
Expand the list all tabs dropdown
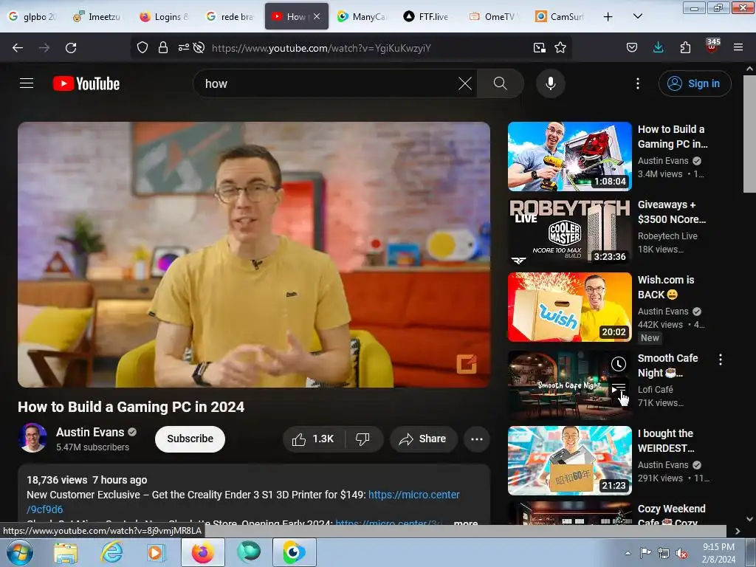[637, 16]
